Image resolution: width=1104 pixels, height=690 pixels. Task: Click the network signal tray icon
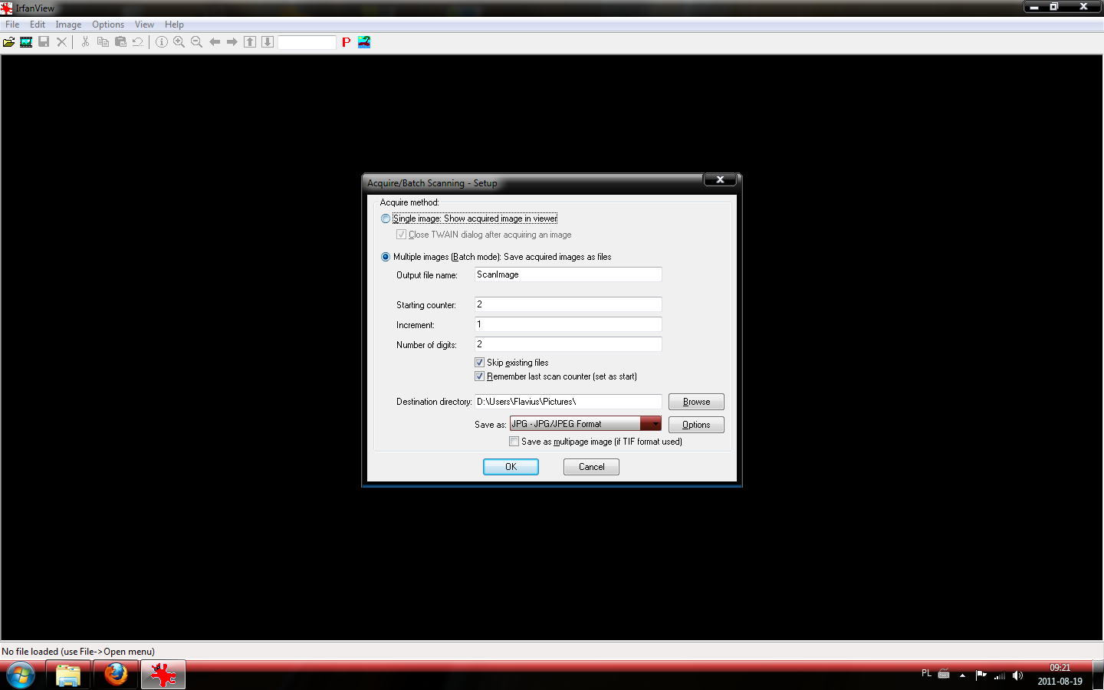coord(1000,675)
